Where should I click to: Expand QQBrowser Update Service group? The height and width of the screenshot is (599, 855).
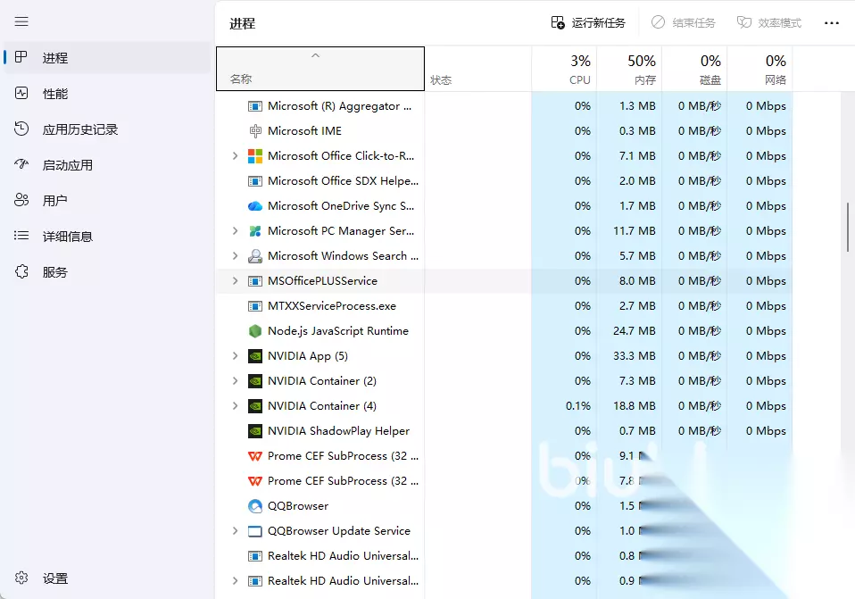(235, 531)
